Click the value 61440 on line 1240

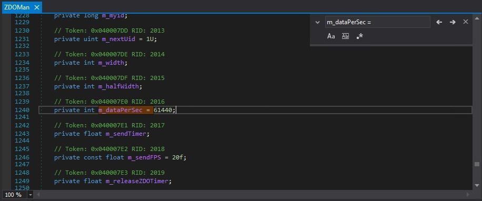pyautogui.click(x=163, y=110)
